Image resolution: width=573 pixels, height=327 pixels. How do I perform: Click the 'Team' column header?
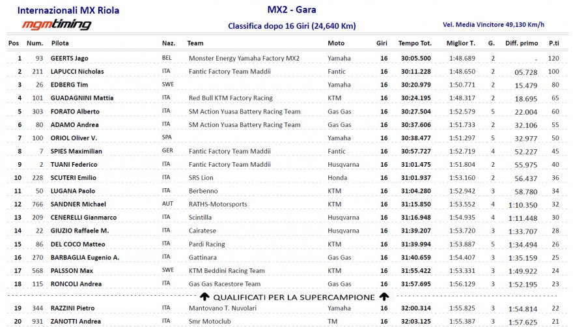[195, 43]
